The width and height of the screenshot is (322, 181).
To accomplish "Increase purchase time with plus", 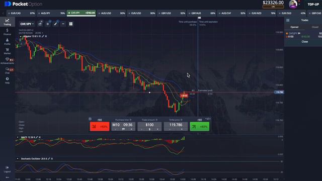I will pyautogui.click(x=131, y=129).
